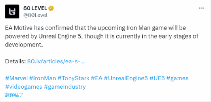Open the #UnrealEngine5 hashtag
The width and height of the screenshot is (211, 102).
pos(126,78)
